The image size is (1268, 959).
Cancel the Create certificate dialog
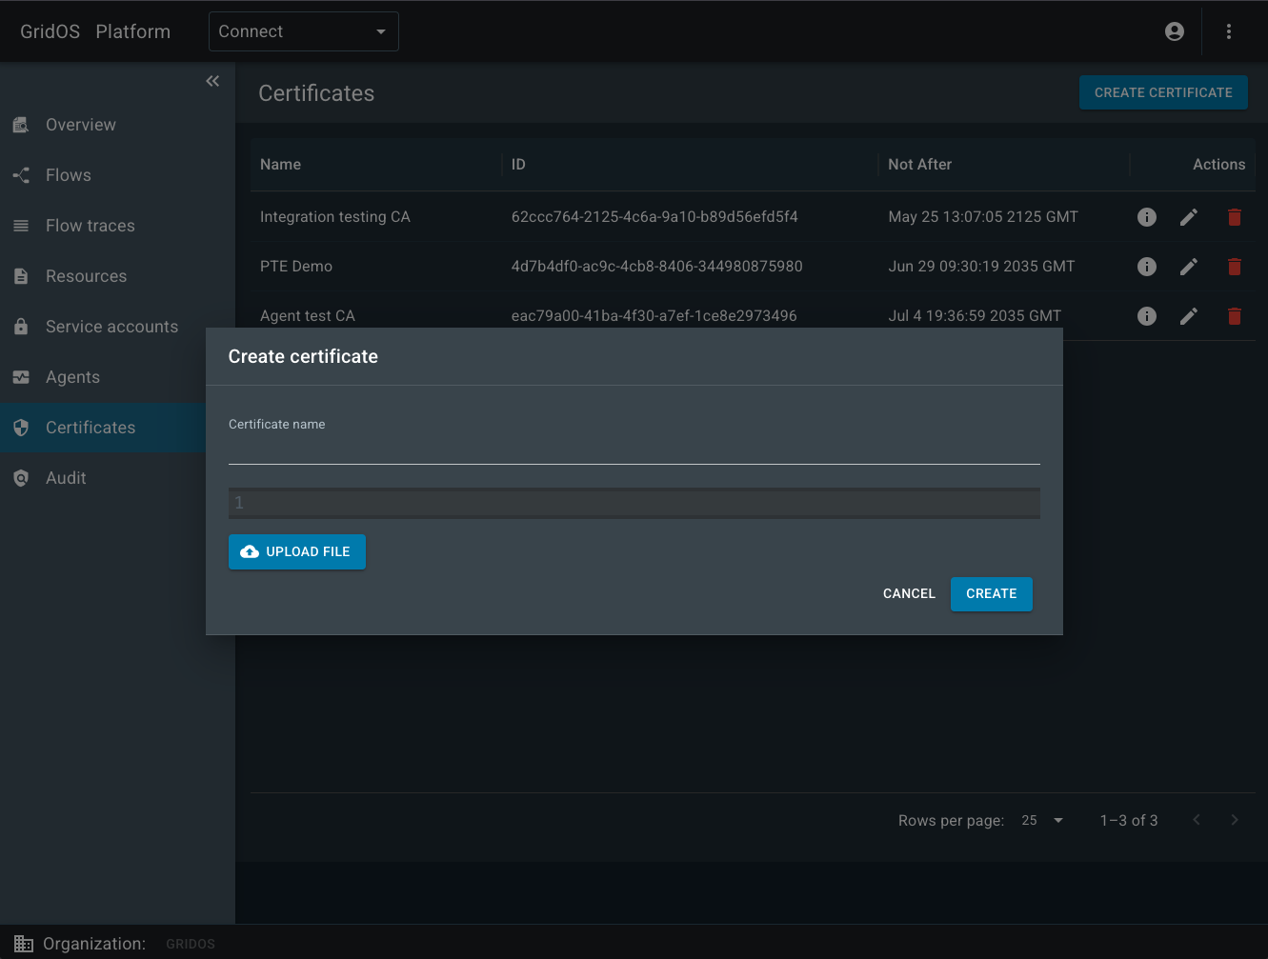(909, 593)
